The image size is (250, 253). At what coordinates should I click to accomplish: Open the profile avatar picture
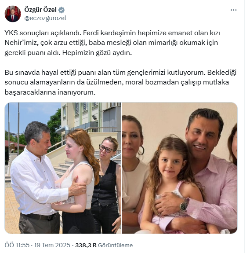pos(13,14)
